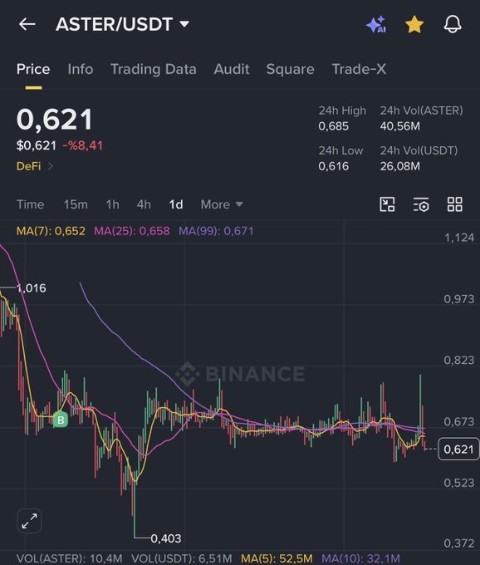Tap the VOL(USDT): 6,51M label

182,558
